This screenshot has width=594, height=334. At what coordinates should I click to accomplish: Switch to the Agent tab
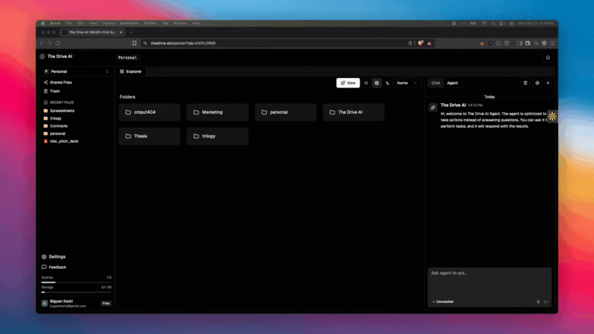(x=452, y=83)
